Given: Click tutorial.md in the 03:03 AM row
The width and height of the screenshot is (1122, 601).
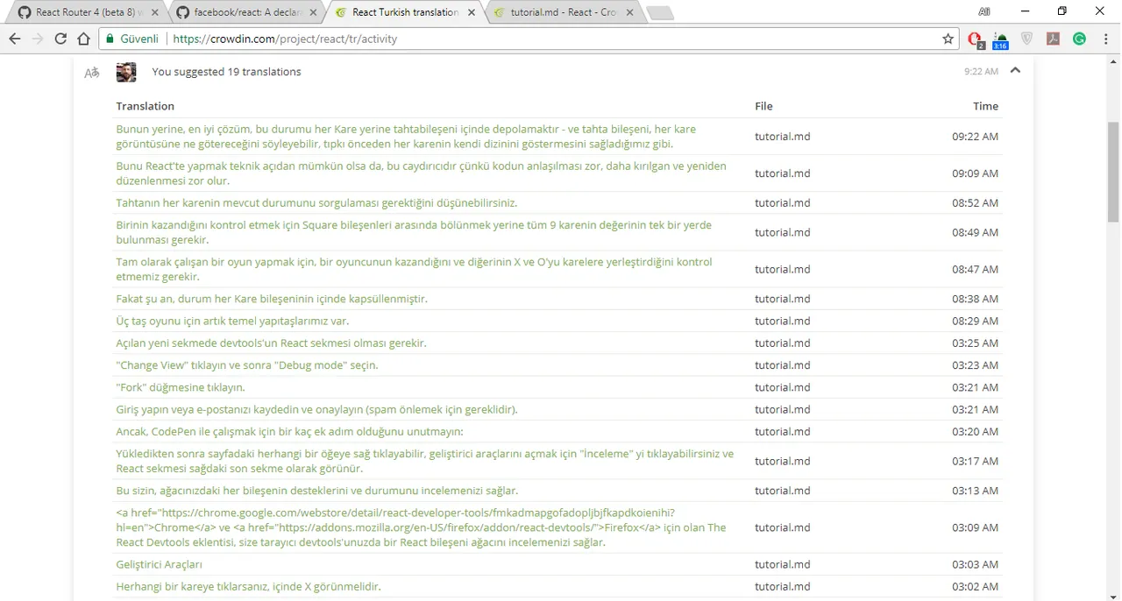Looking at the screenshot, I should tap(783, 564).
